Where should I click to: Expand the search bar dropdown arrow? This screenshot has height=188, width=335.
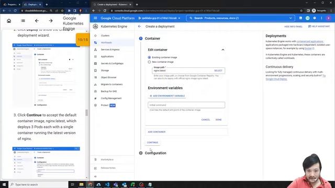(x=291, y=18)
